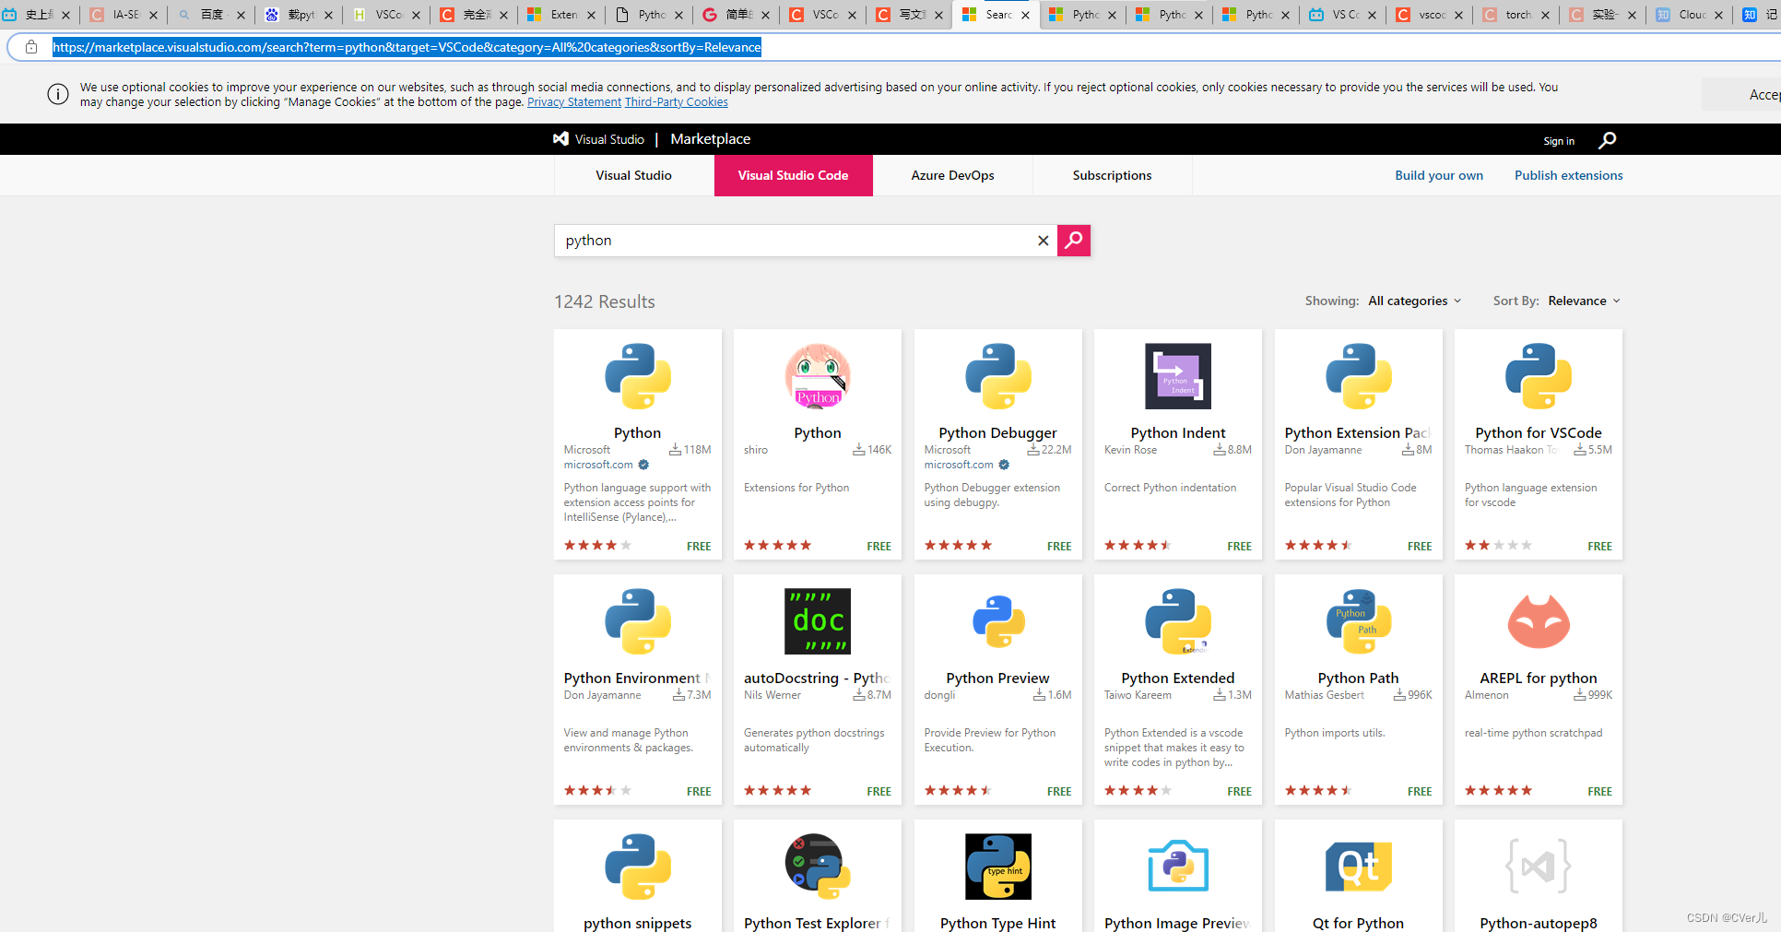1781x932 pixels.
Task: Open shiro's Python extension anime icon
Action: coord(818,376)
